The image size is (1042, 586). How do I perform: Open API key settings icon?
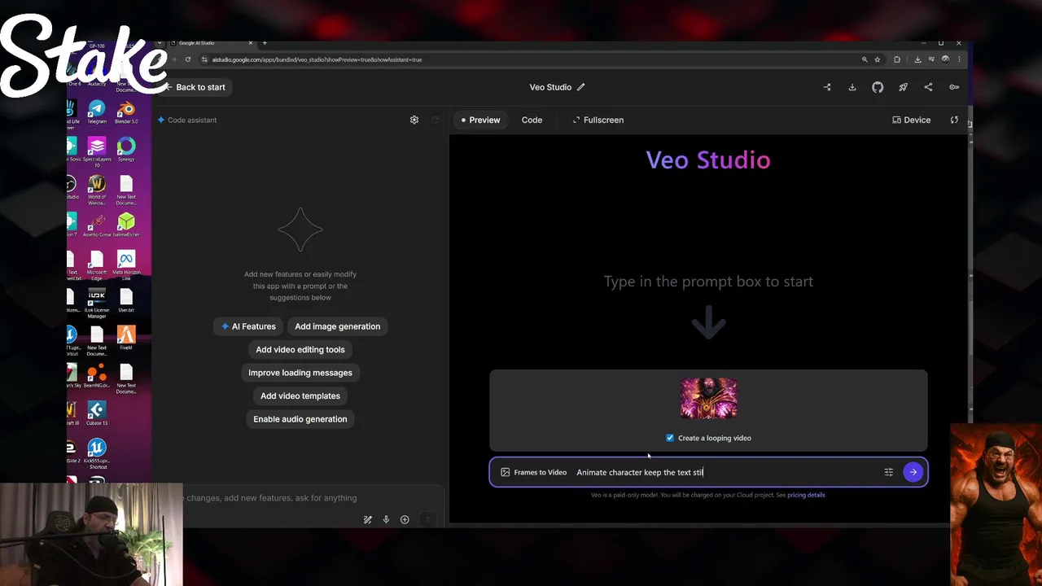click(954, 87)
